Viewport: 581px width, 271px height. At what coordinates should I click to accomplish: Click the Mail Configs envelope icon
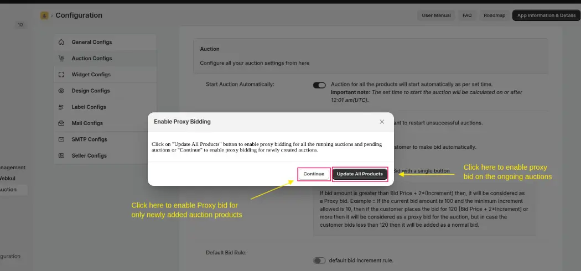(x=61, y=123)
